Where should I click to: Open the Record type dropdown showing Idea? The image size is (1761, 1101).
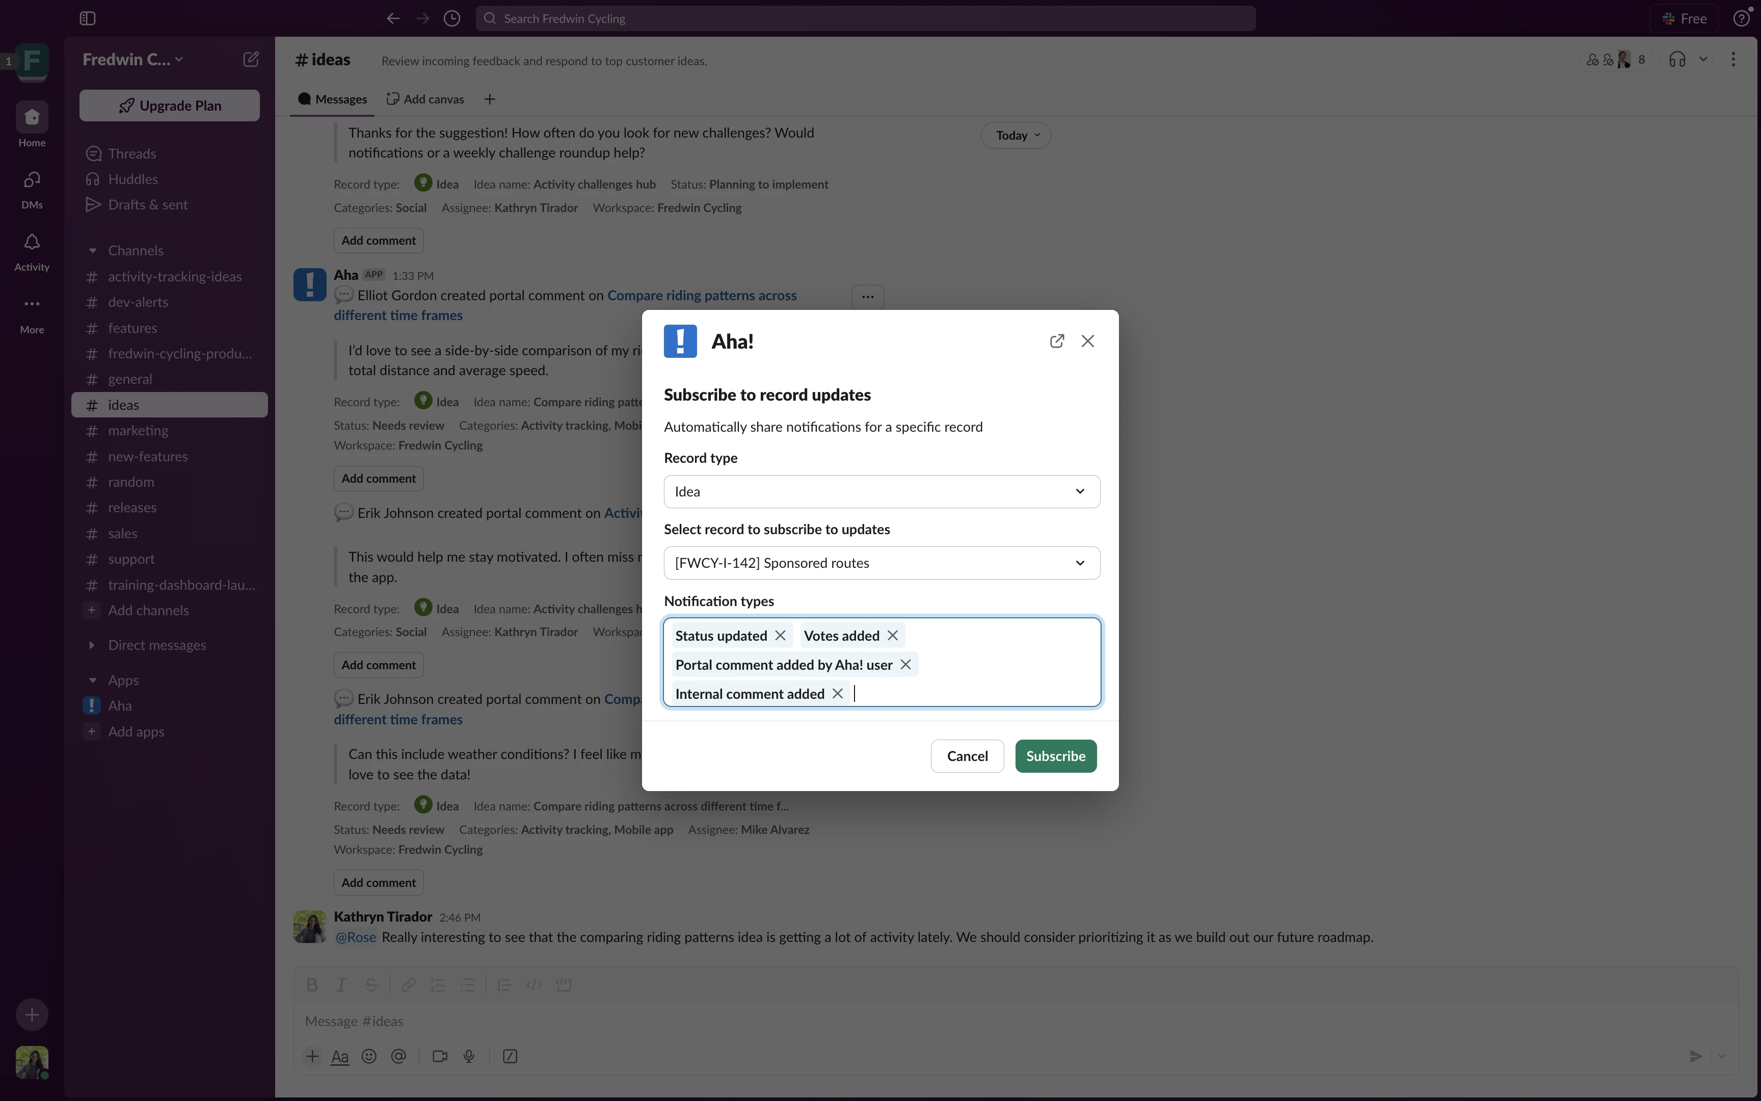click(x=881, y=491)
